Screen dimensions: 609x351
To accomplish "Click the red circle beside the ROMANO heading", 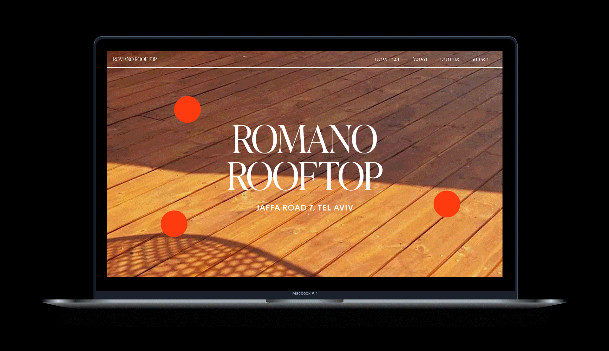I will click(x=187, y=109).
